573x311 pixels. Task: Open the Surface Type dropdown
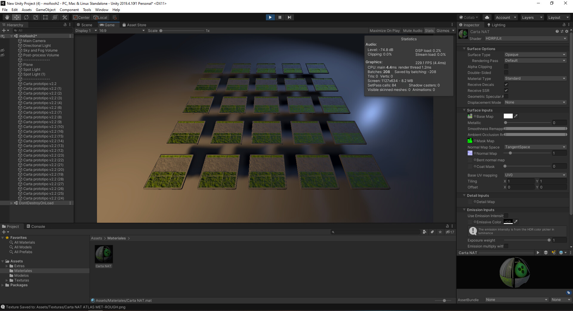(535, 55)
